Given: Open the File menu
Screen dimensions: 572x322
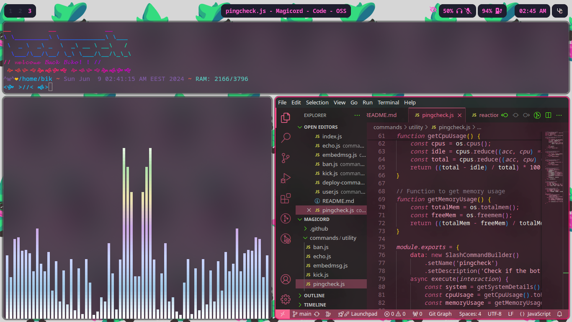Looking at the screenshot, I should coord(282,102).
